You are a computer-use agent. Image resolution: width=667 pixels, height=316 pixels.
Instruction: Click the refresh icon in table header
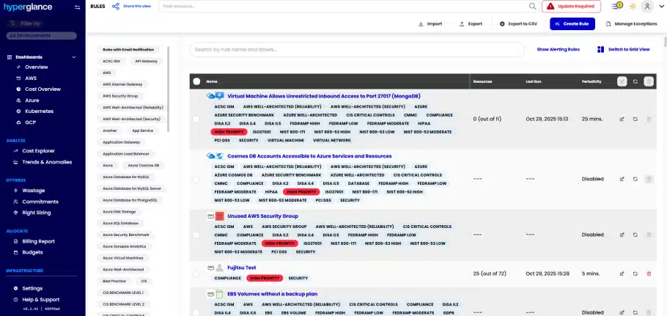(635, 81)
